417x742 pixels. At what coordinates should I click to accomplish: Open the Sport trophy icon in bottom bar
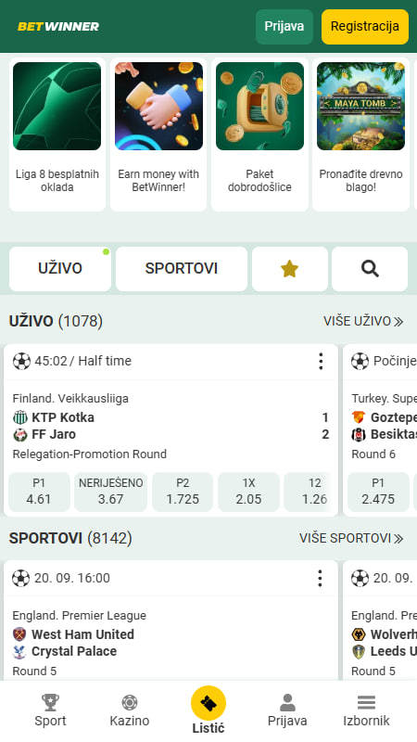pos(50,702)
